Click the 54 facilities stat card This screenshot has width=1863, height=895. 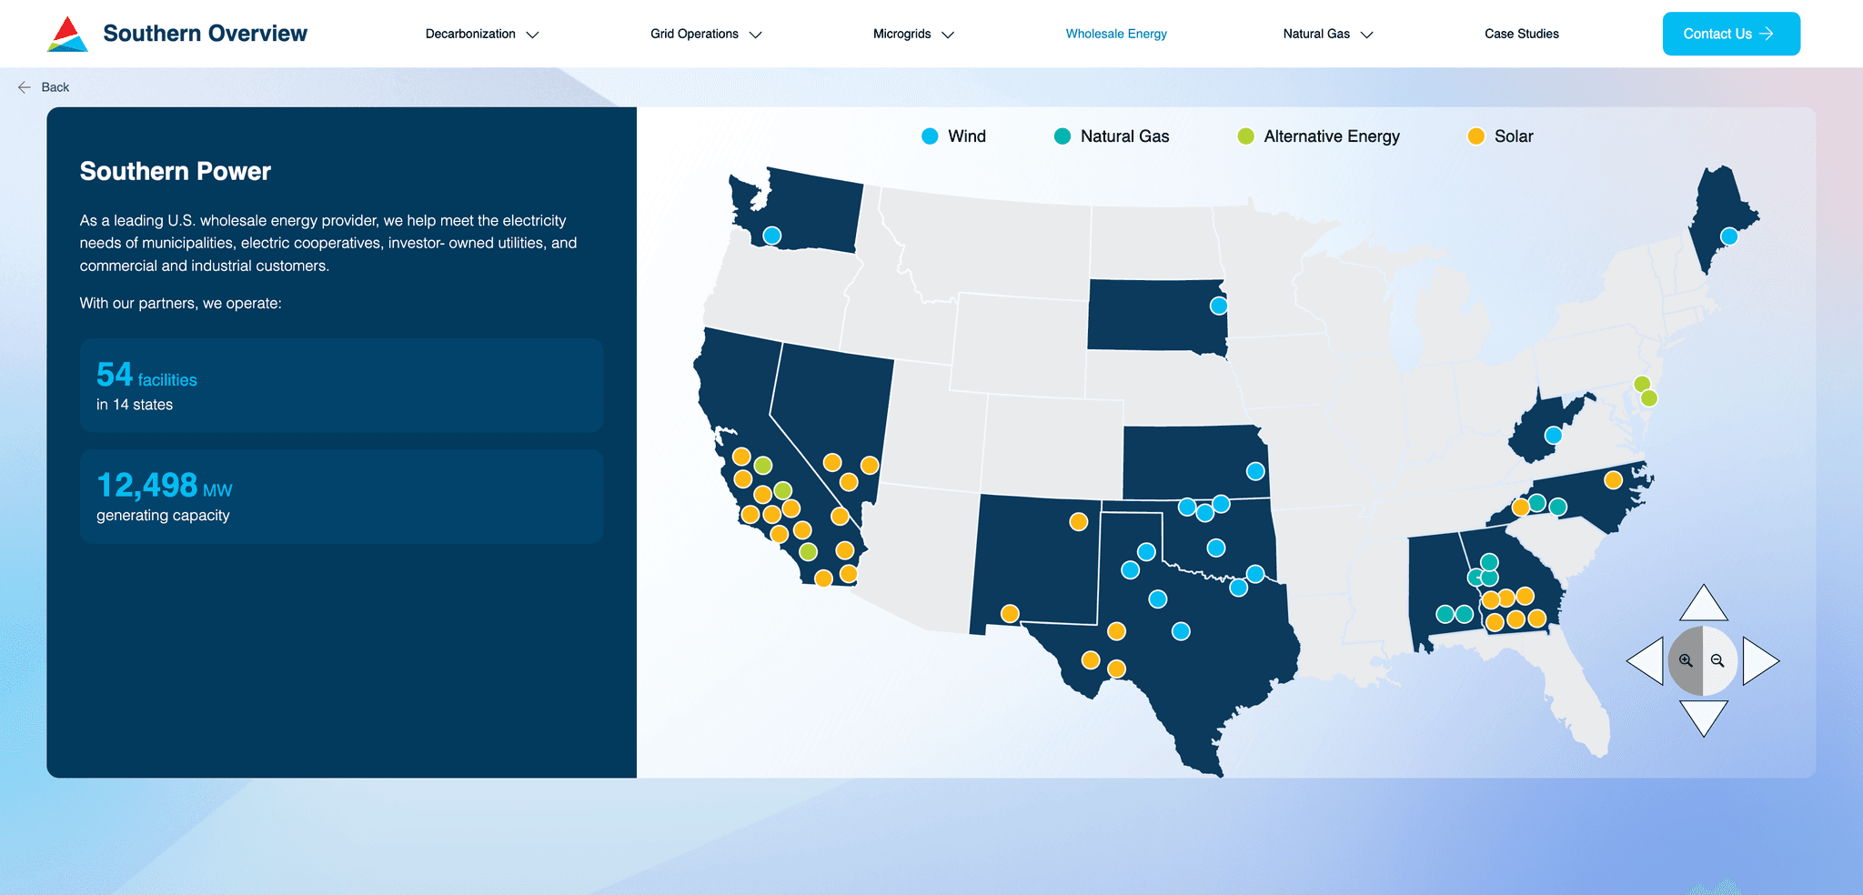341,386
